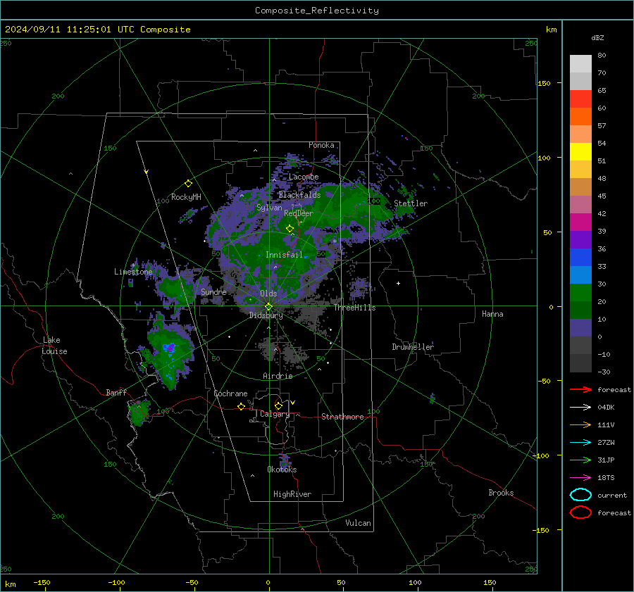Image resolution: width=634 pixels, height=592 pixels.
Task: Select the yellow diamond marker above Calgary label
Action: pos(278,405)
